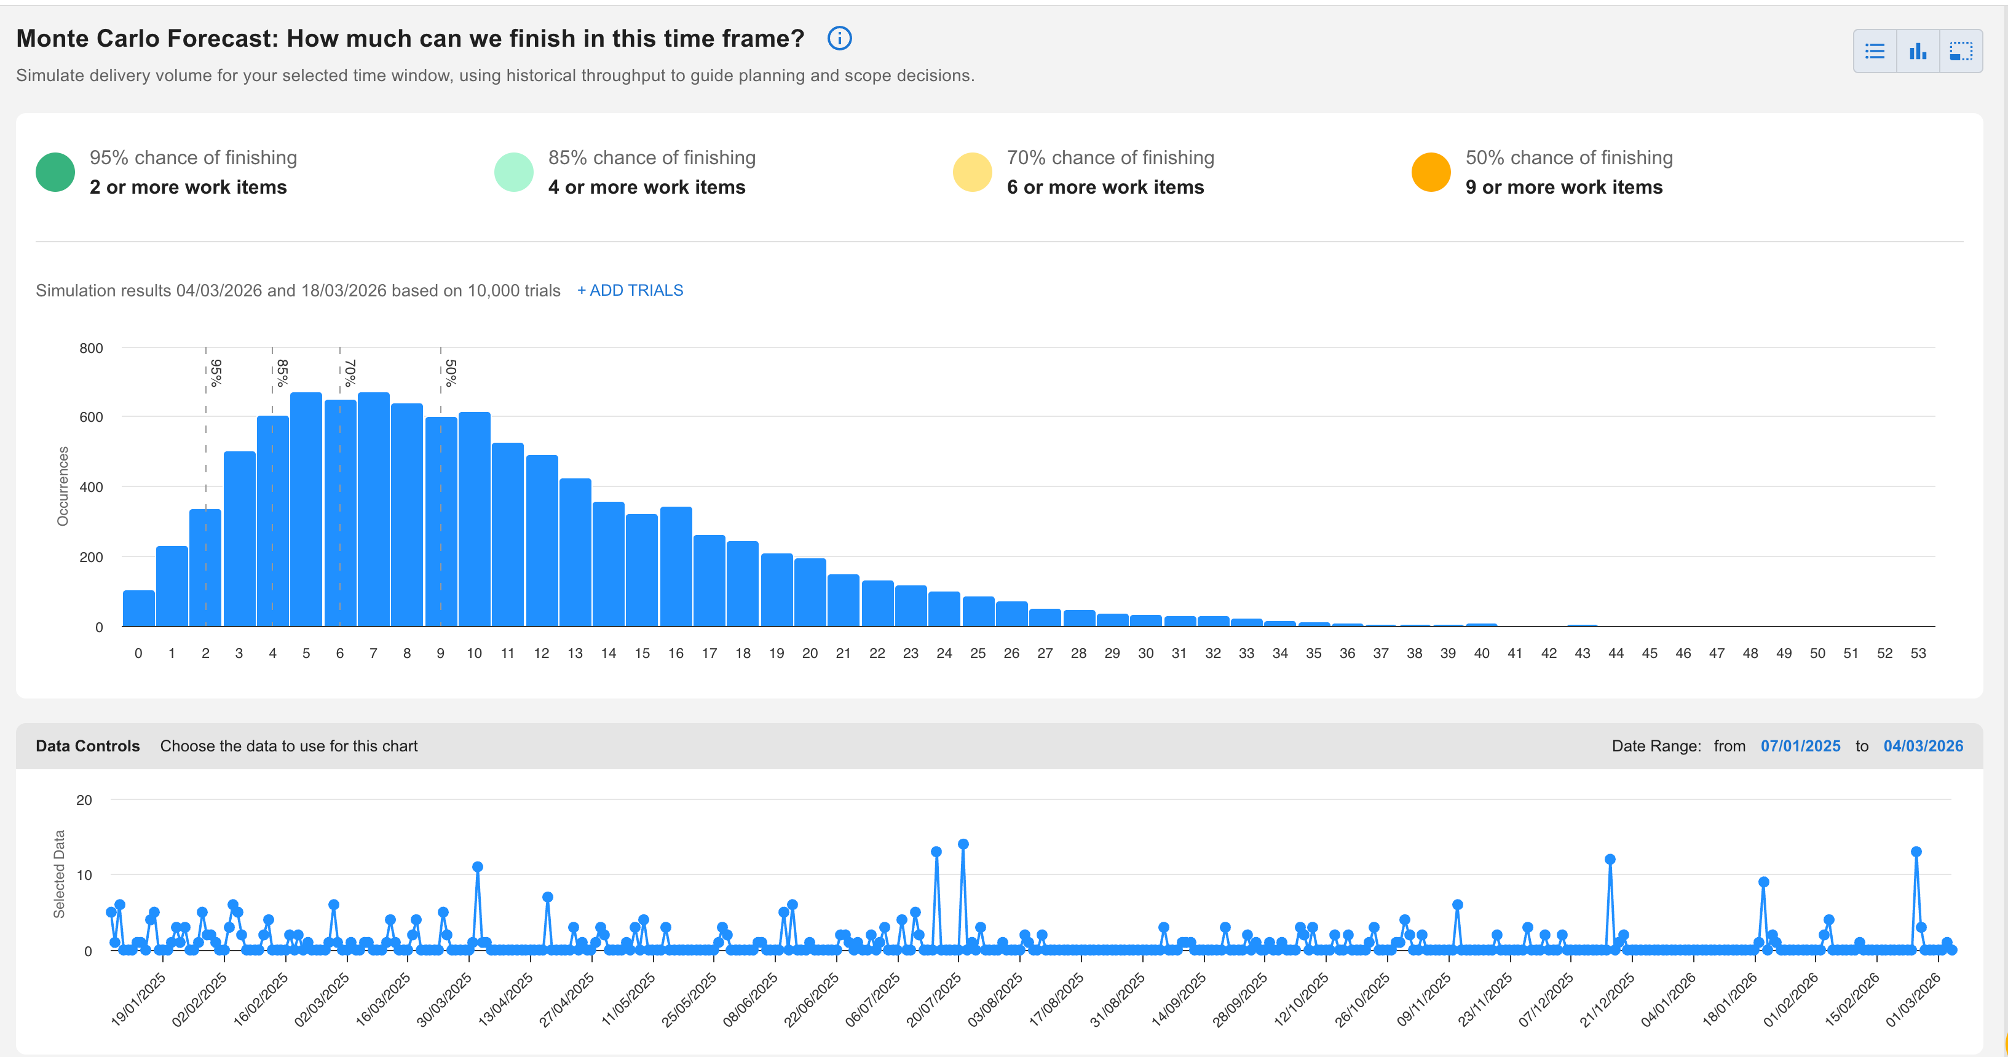Open the from date 07/01/2025 picker

[x=1800, y=746]
